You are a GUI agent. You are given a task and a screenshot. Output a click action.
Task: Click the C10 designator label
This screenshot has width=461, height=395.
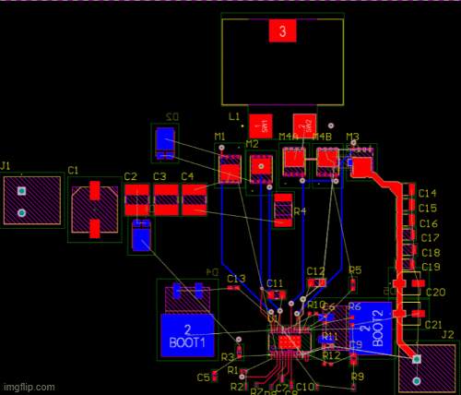click(x=305, y=387)
